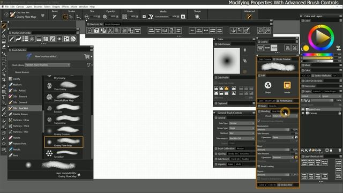Switch to the Dab Preview tab
This screenshot has width=343, height=193.
coord(265,60)
